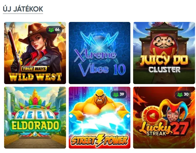This screenshot has width=196, height=153.
Task: Click the green players icon beside 66
Action: pos(51,30)
